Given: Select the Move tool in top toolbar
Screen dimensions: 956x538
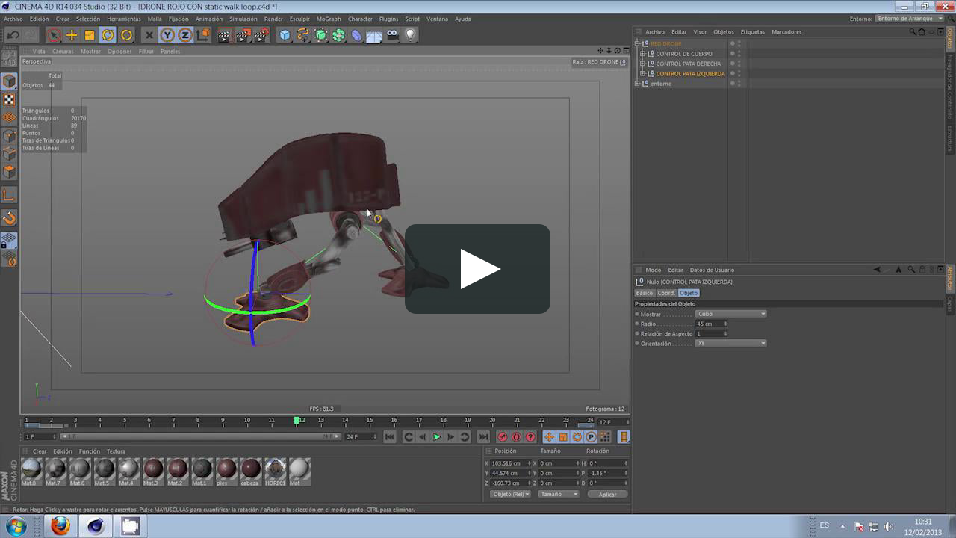Looking at the screenshot, I should point(72,35).
